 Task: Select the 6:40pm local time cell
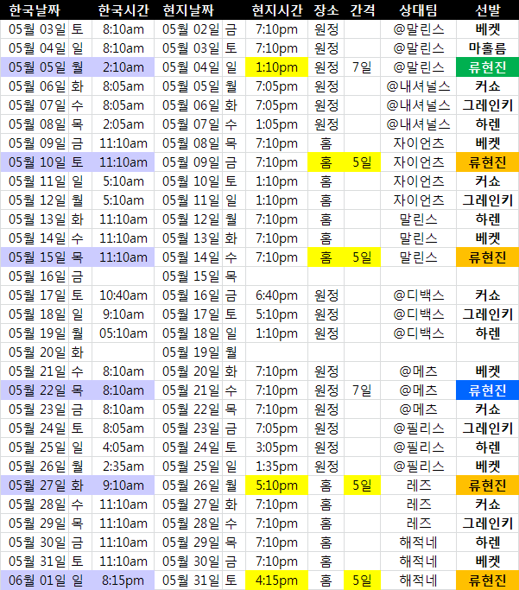277,295
